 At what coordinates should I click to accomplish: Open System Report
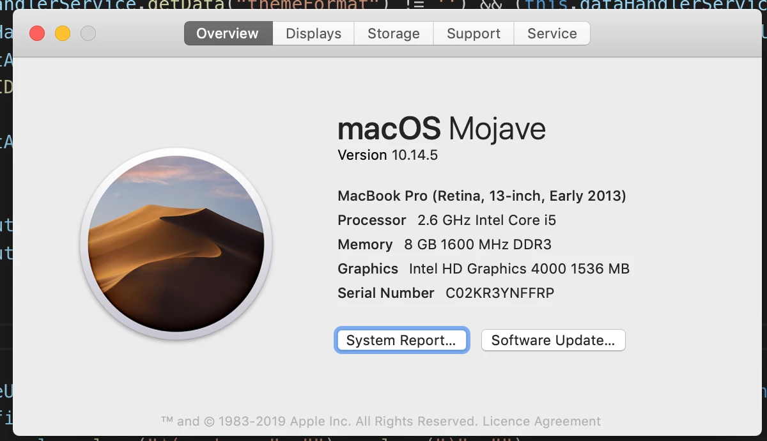click(401, 340)
